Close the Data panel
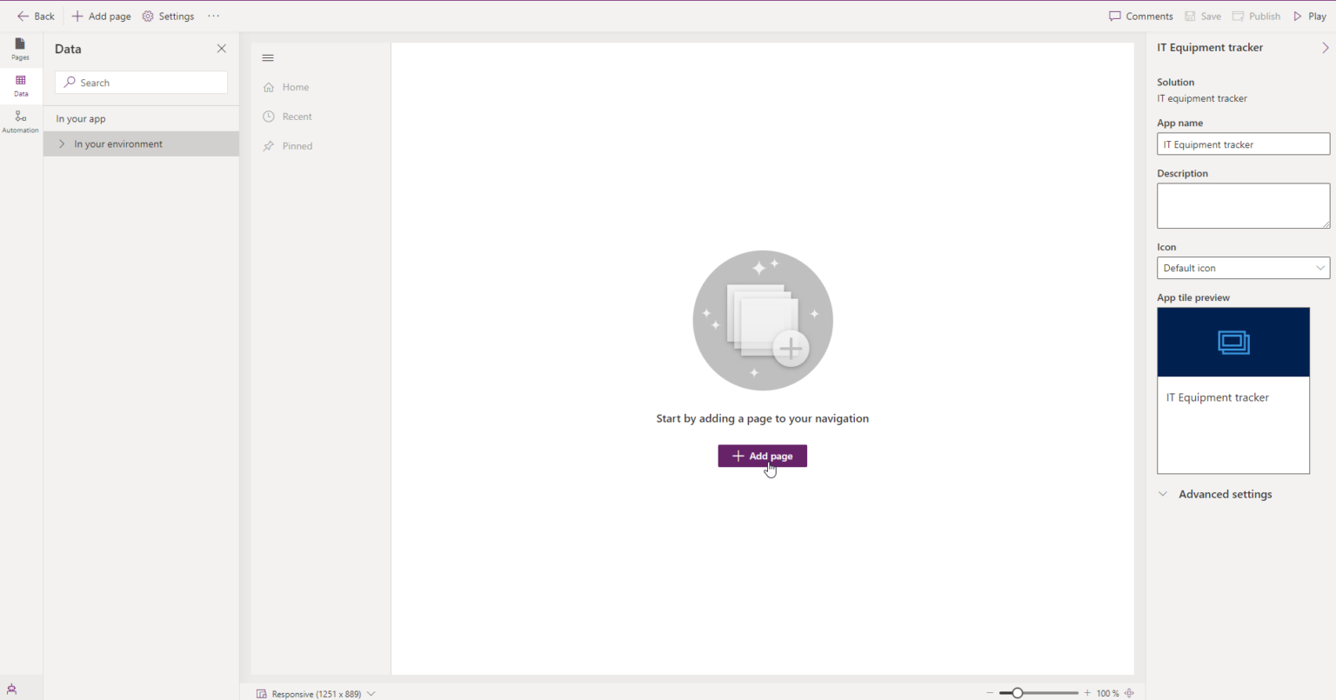 221,49
